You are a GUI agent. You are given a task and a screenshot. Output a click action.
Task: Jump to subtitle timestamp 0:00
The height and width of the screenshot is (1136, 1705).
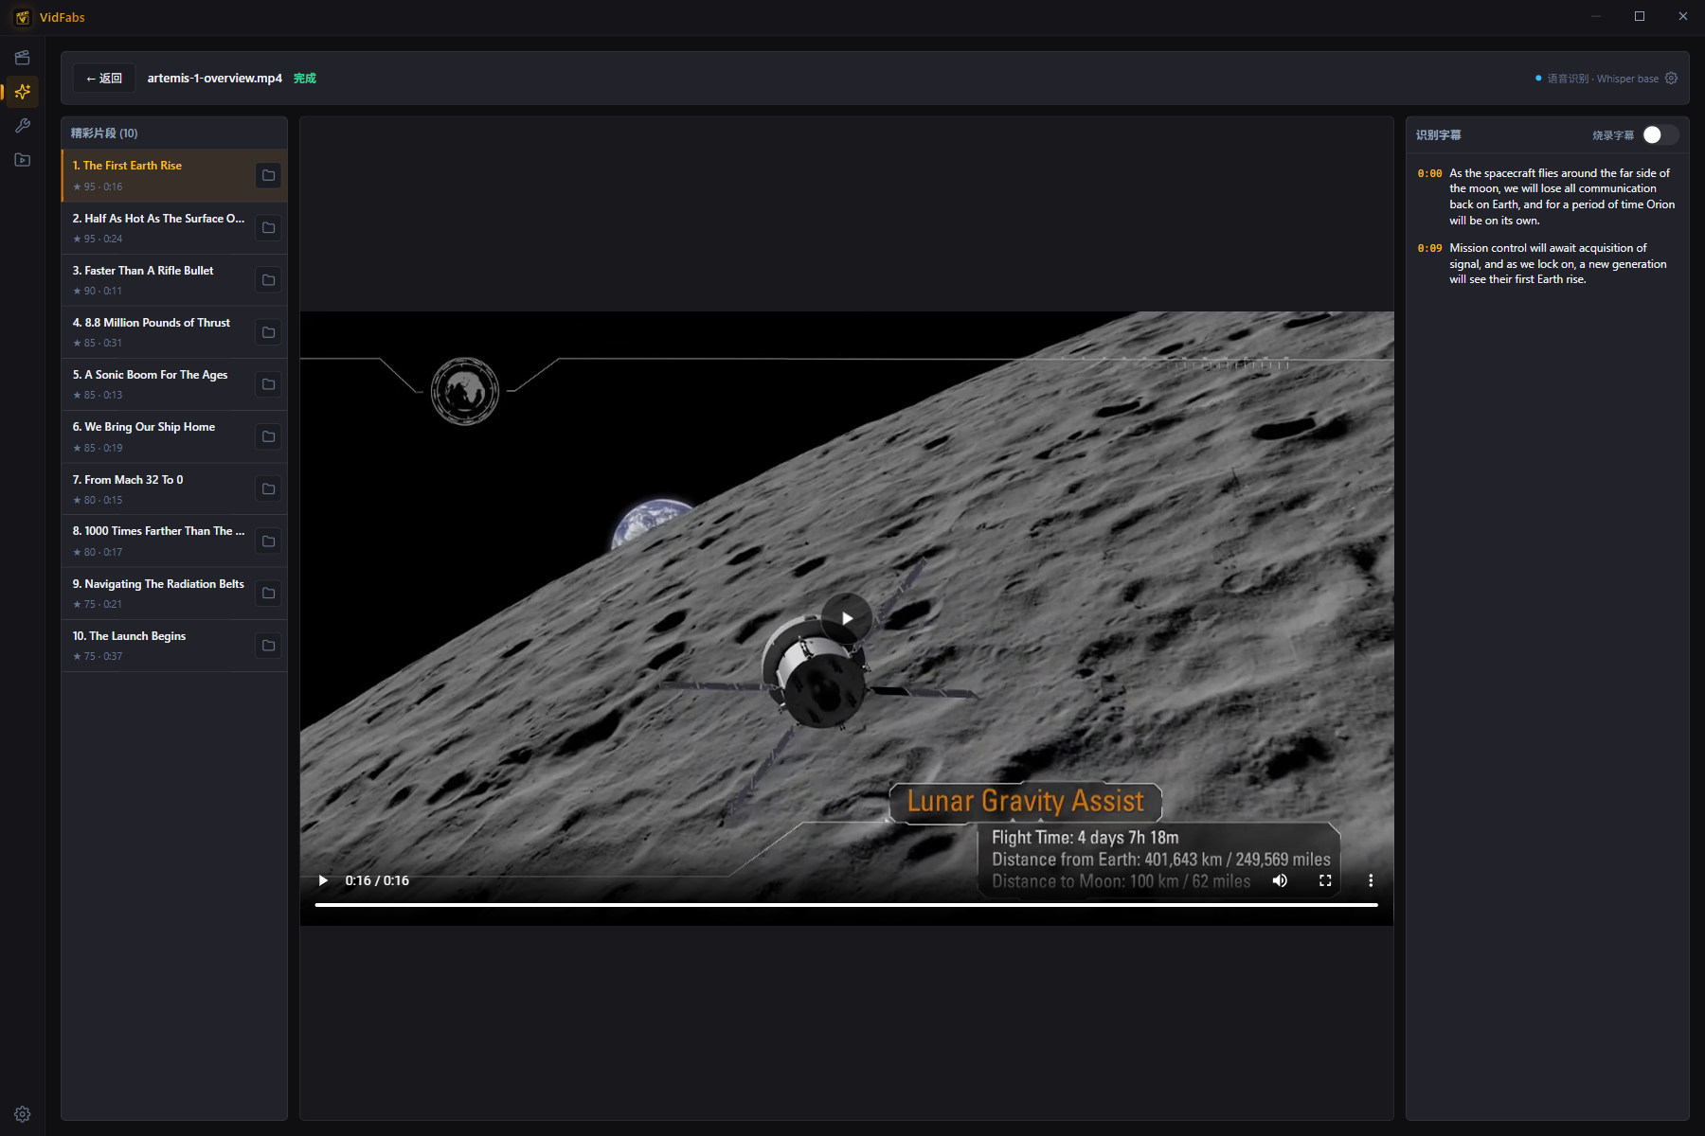point(1429,173)
